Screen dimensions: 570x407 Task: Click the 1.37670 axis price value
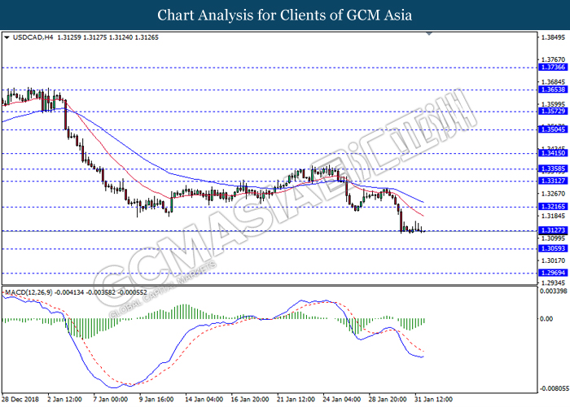(x=553, y=59)
